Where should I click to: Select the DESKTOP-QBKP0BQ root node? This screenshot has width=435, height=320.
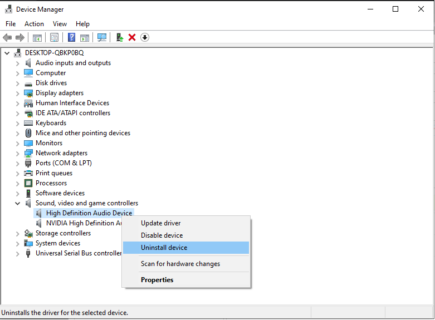pyautogui.click(x=54, y=53)
